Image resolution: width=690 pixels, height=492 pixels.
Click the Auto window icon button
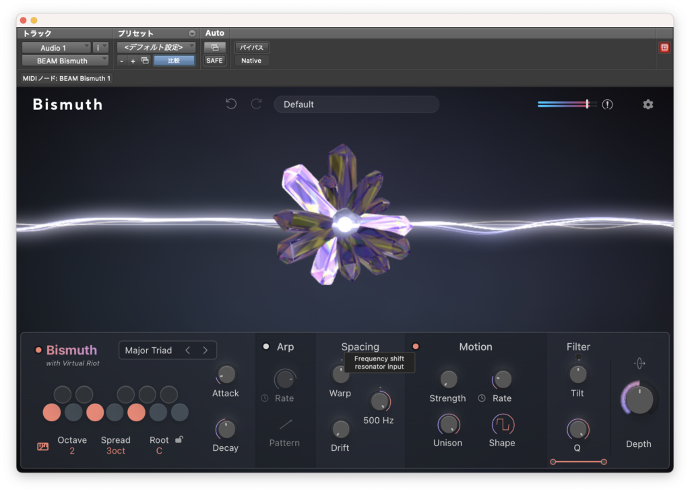215,48
